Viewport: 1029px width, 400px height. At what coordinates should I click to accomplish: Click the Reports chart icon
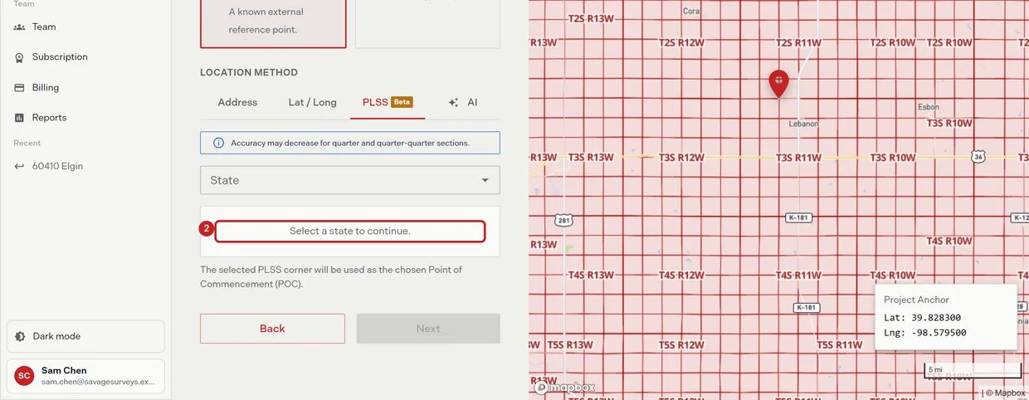(x=19, y=118)
